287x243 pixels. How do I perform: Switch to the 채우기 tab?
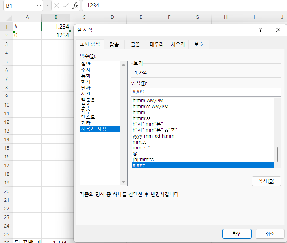[178, 44]
